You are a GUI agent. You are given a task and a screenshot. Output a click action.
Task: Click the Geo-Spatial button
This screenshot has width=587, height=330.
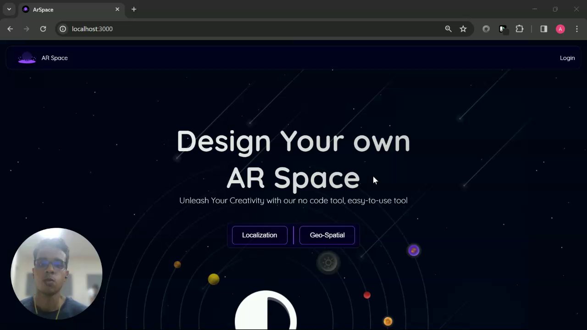pos(327,235)
